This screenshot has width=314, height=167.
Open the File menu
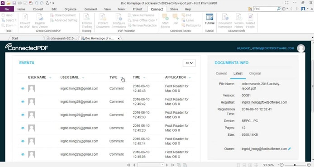[7, 9]
